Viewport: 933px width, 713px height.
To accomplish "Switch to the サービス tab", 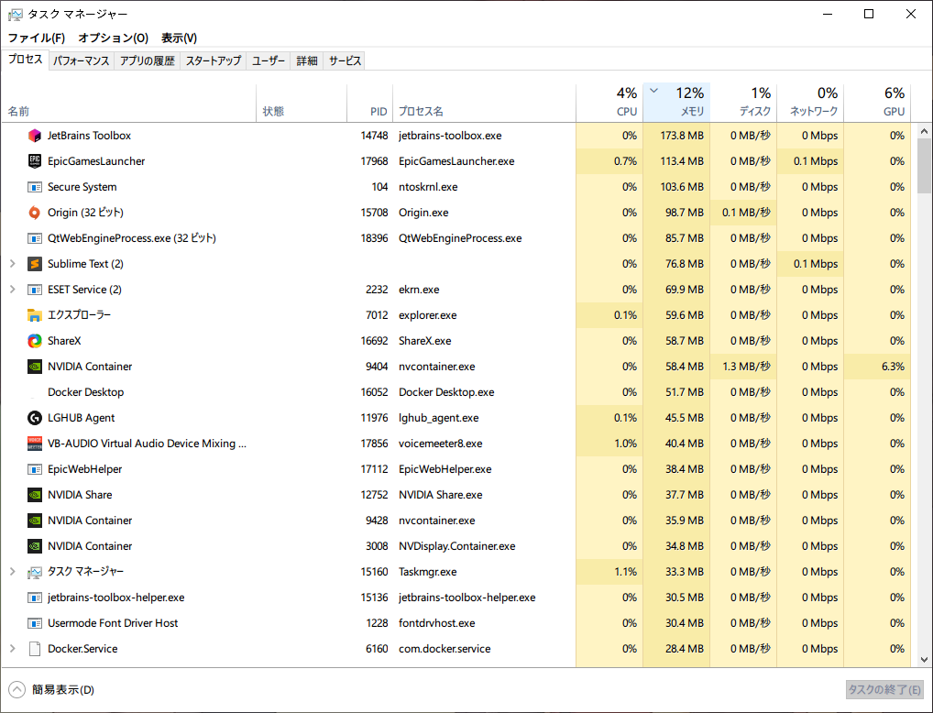I will [345, 60].
